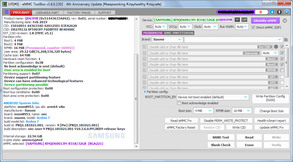Select the EMMC PARTITIONING sub-tab
The width and height of the screenshot is (293, 162).
tap(179, 33)
